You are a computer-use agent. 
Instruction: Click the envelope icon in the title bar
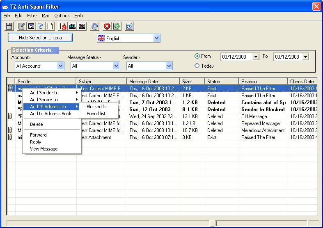[x=5, y=7]
